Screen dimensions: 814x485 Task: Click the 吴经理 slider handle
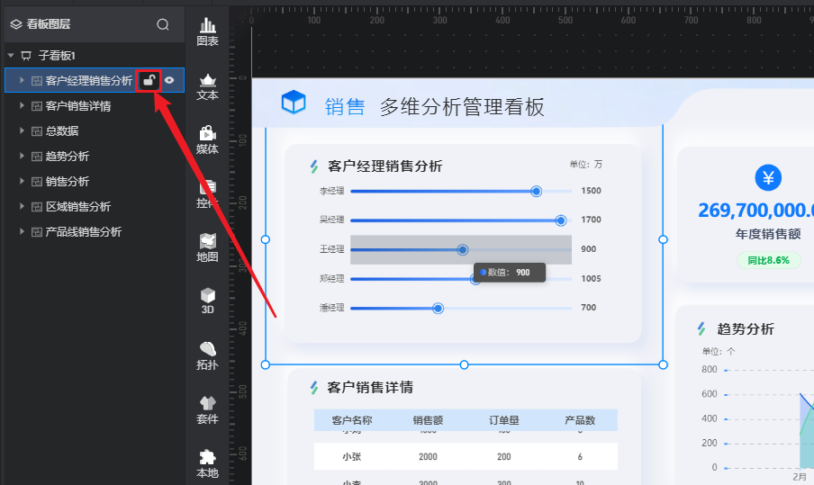561,220
